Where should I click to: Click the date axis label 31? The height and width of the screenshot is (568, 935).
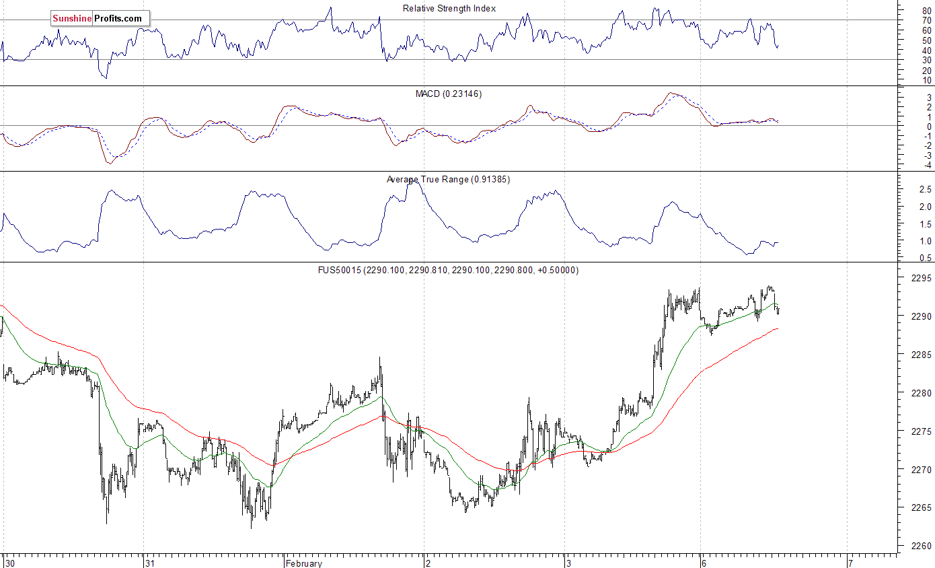[151, 563]
